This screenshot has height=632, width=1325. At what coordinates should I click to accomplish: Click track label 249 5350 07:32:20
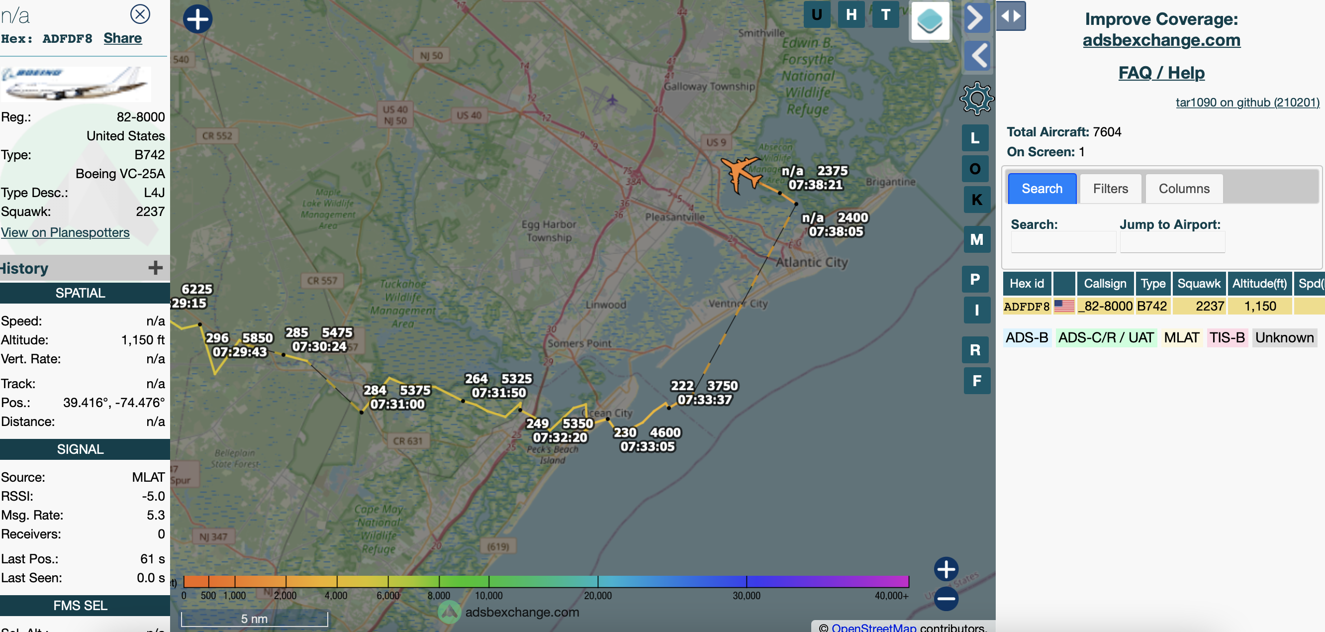560,430
